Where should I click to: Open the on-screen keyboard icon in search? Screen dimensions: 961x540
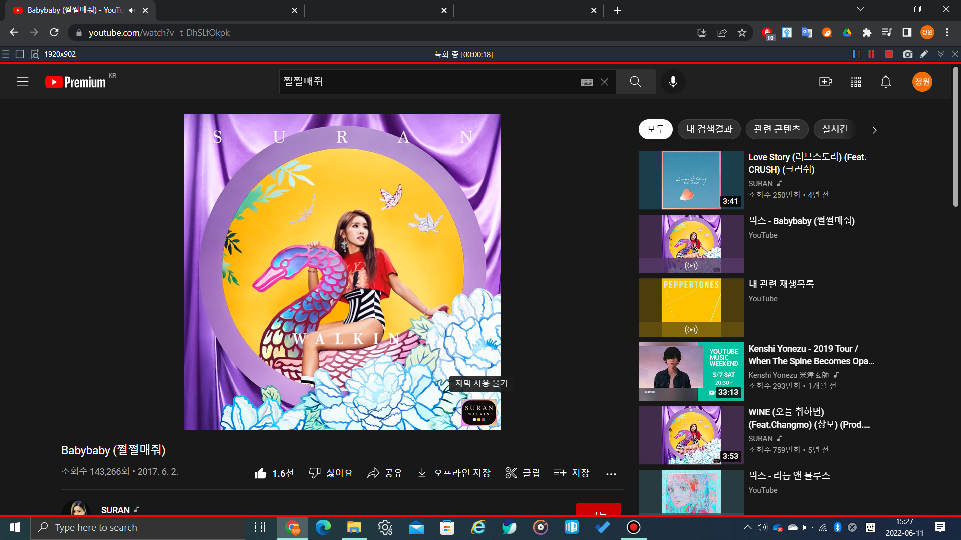click(587, 82)
